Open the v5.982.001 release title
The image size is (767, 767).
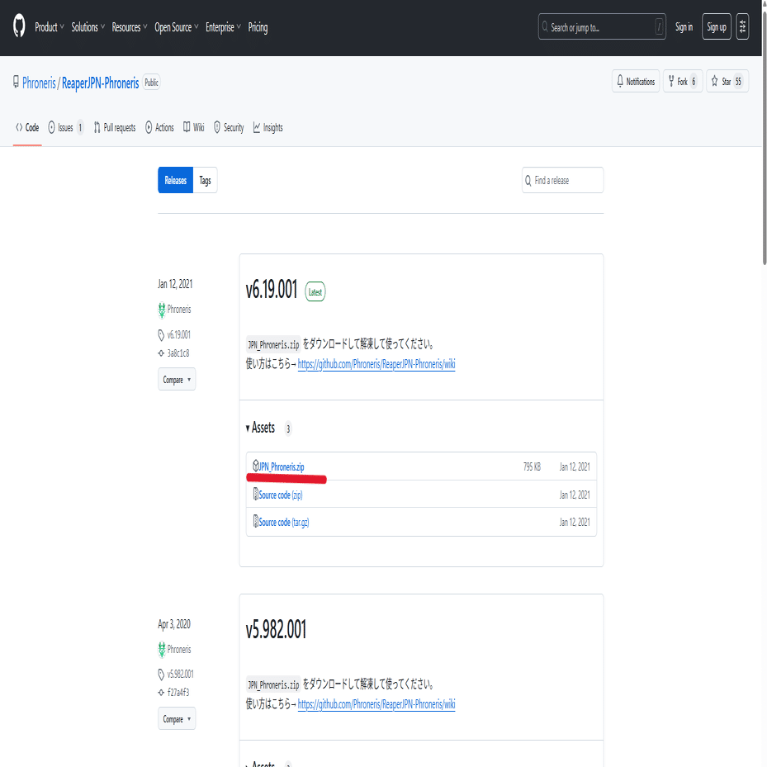point(276,630)
